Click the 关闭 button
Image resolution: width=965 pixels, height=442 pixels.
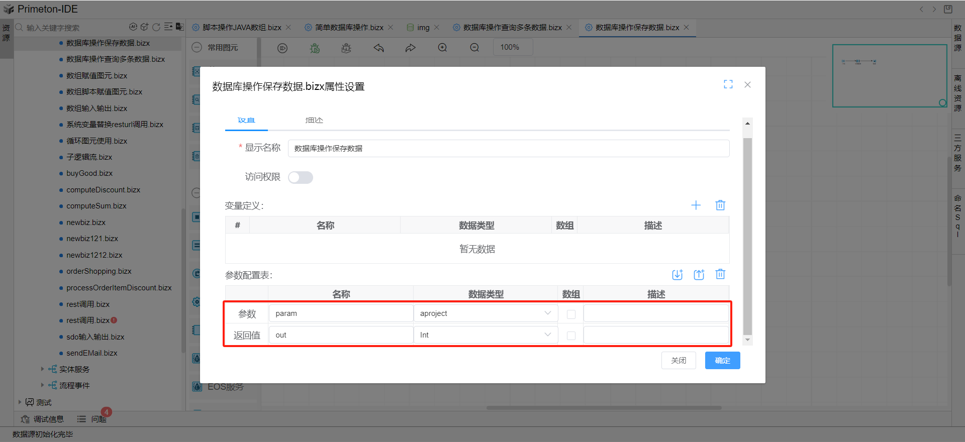pyautogui.click(x=679, y=361)
